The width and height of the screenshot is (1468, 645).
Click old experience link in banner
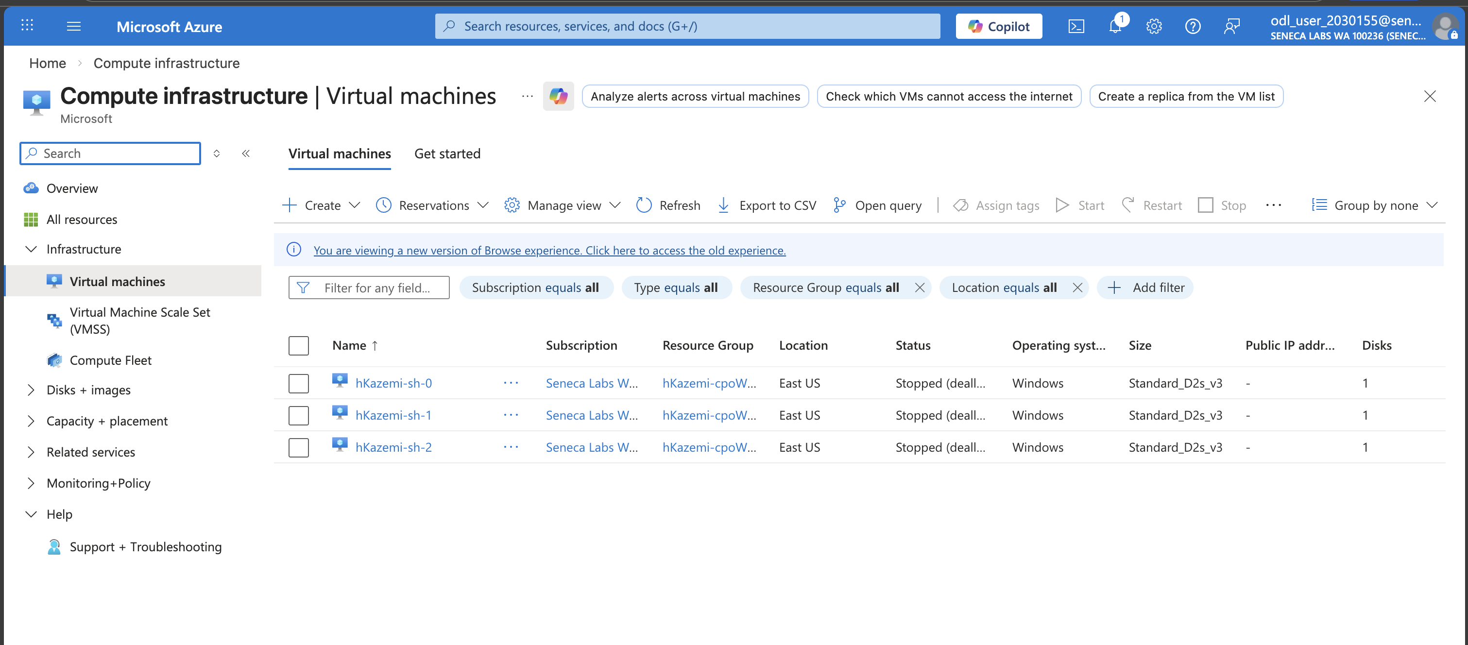pos(549,250)
